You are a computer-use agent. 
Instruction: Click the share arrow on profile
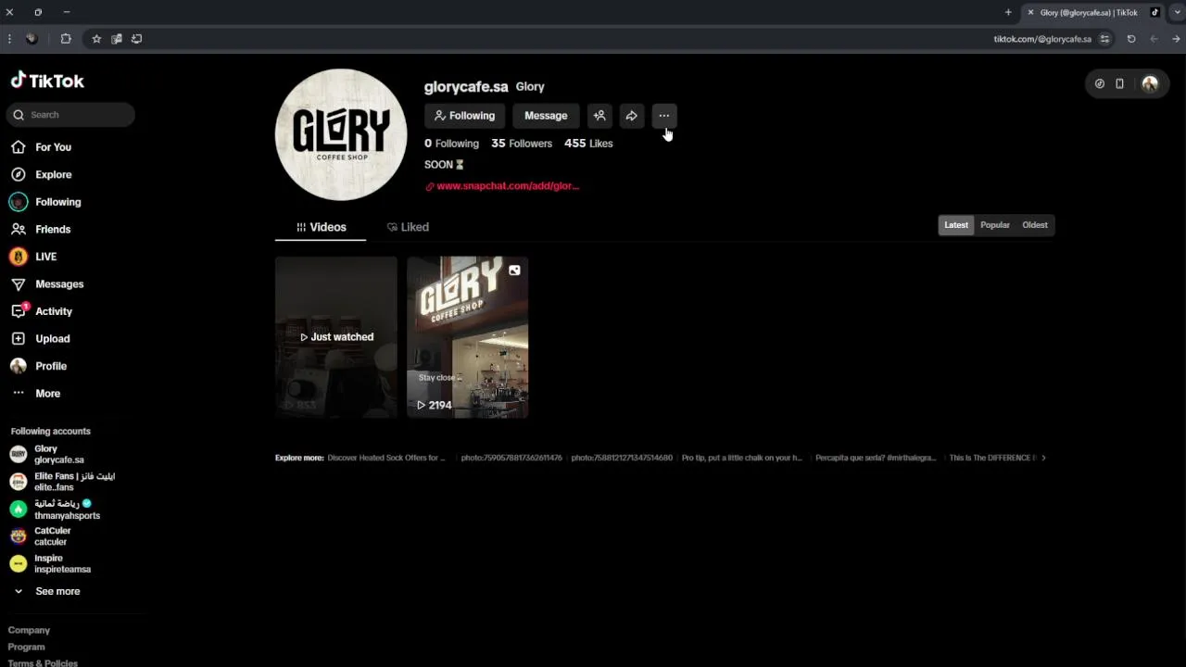click(x=631, y=116)
